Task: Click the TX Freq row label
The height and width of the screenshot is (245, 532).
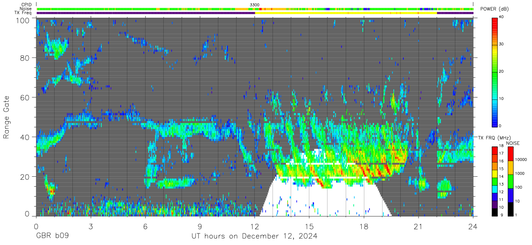Action: pyautogui.click(x=23, y=13)
